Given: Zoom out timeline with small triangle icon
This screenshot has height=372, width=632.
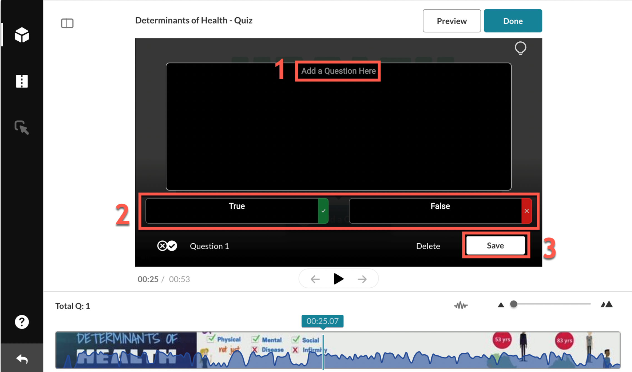Looking at the screenshot, I should click(501, 305).
